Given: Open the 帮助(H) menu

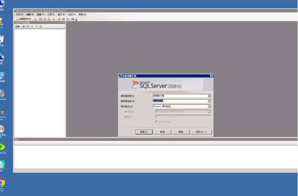Looking at the screenshot, I should pos(83,15).
